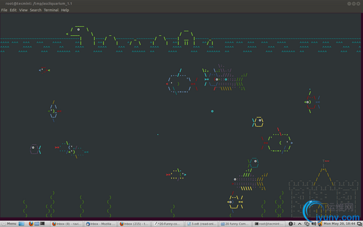Open the Terminal menu
The image size is (363, 227).
pos(51,10)
